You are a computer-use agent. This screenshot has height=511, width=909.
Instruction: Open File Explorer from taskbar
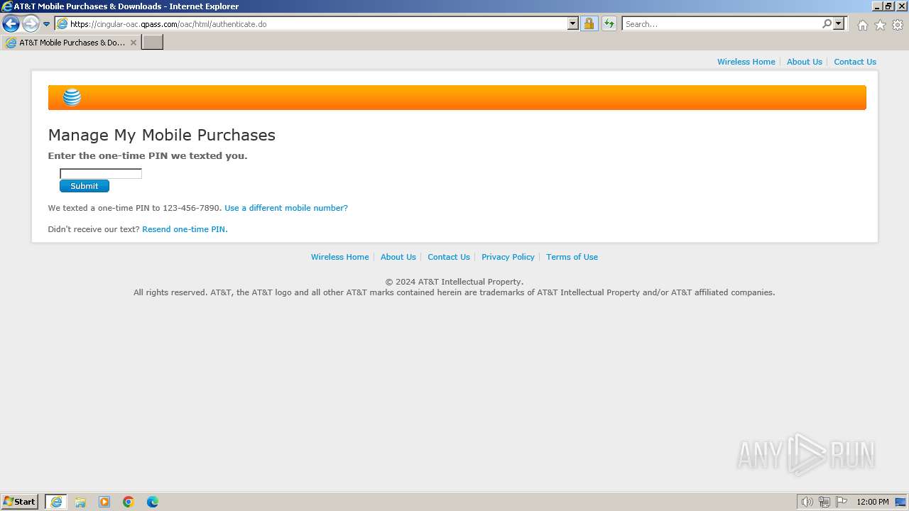click(80, 502)
